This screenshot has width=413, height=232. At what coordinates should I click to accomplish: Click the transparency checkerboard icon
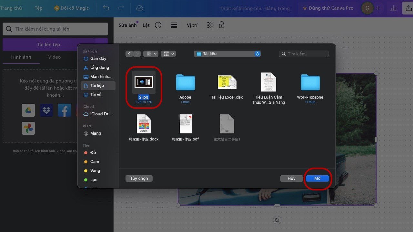(210, 25)
